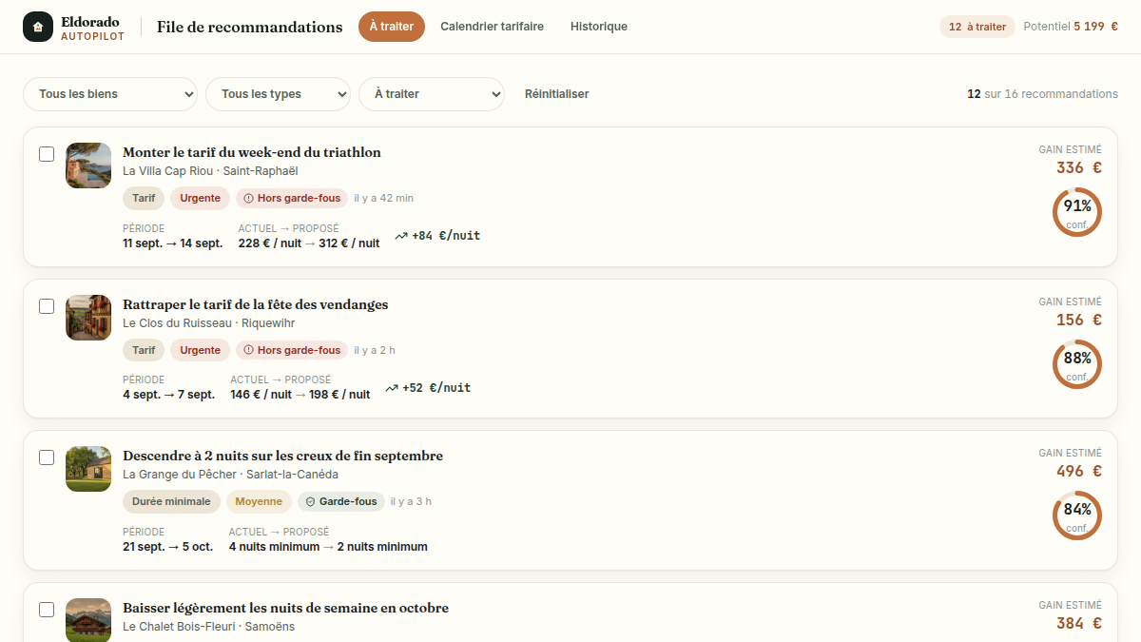Click price change 228 € / nuit → 312 € / nuit
This screenshot has height=642, width=1141.
coord(309,243)
